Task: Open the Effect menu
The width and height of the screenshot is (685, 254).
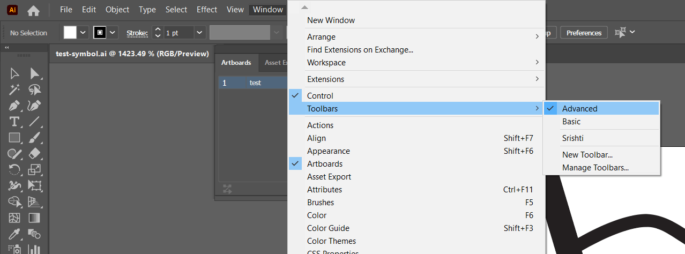Action: coord(207,10)
